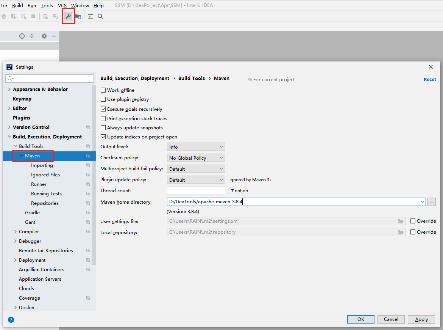The height and width of the screenshot is (330, 443).
Task: Collapse the Build Tools node
Action: (x=16, y=146)
